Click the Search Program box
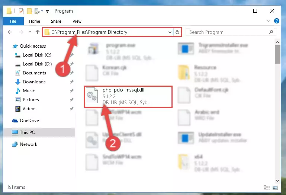This screenshot has height=195, width=286. [231, 32]
